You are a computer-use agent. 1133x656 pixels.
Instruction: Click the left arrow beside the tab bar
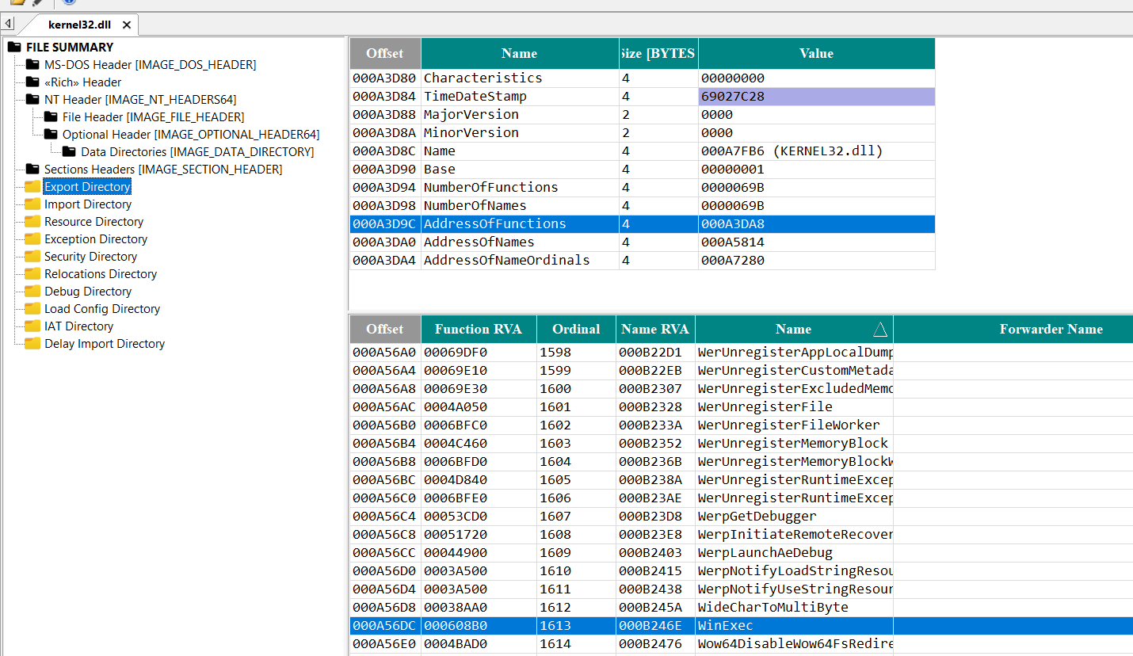[x=7, y=22]
